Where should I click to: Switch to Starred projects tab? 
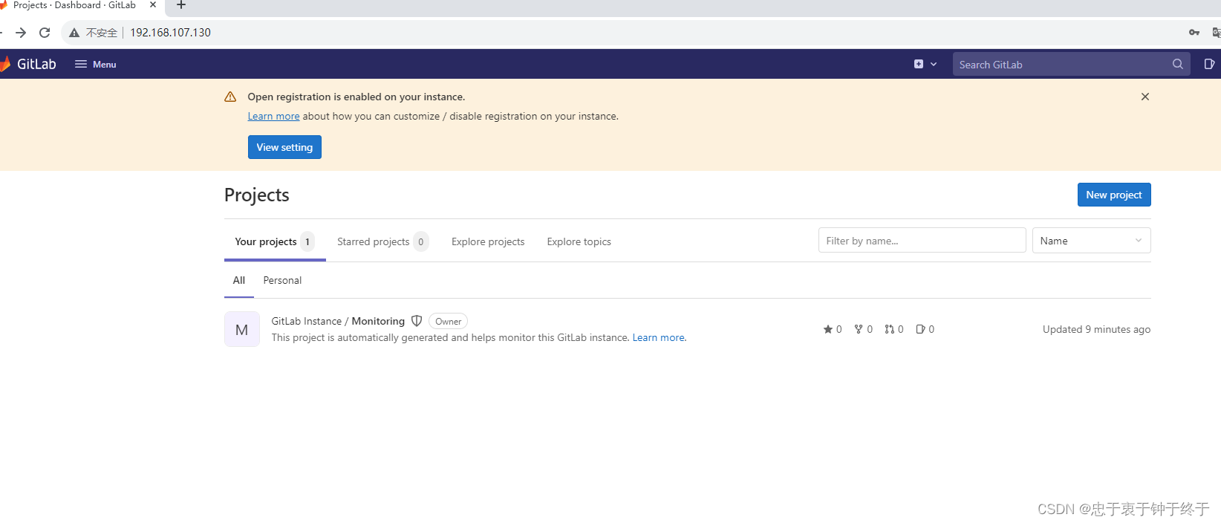382,241
